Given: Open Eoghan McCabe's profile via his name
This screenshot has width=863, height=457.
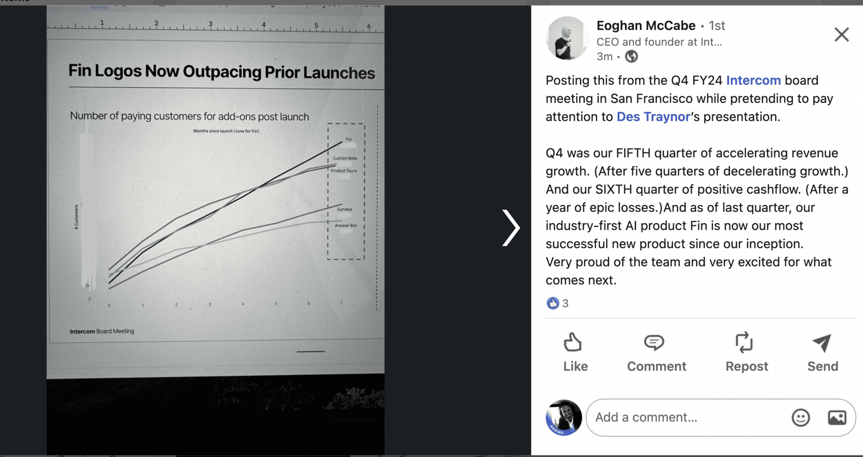Looking at the screenshot, I should click(645, 26).
